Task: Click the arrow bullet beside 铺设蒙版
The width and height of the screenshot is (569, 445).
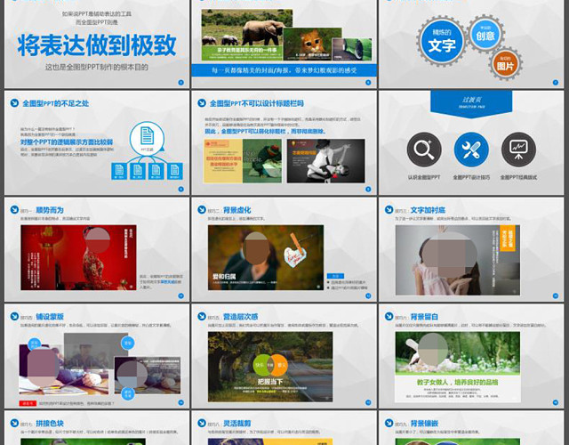Action: click(x=14, y=317)
